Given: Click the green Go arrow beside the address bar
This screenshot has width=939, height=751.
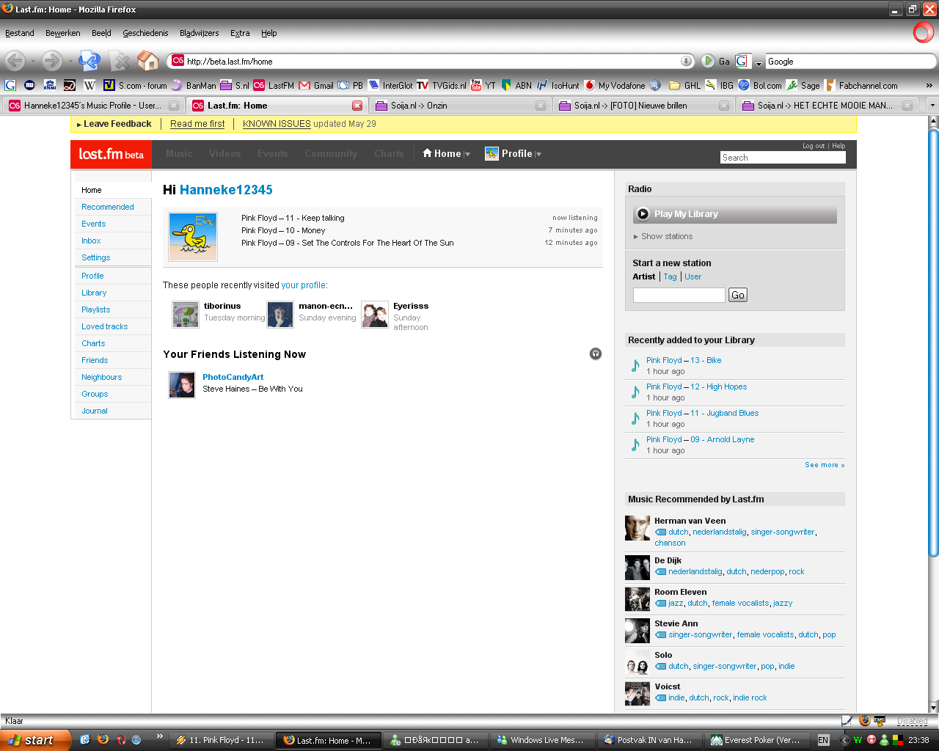Looking at the screenshot, I should (x=708, y=61).
